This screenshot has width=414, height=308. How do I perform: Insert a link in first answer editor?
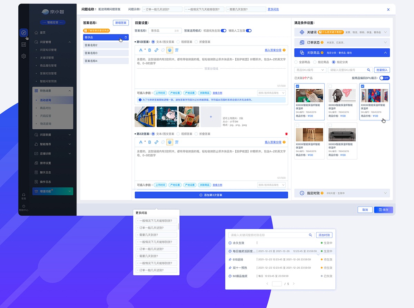pyautogui.click(x=156, y=50)
